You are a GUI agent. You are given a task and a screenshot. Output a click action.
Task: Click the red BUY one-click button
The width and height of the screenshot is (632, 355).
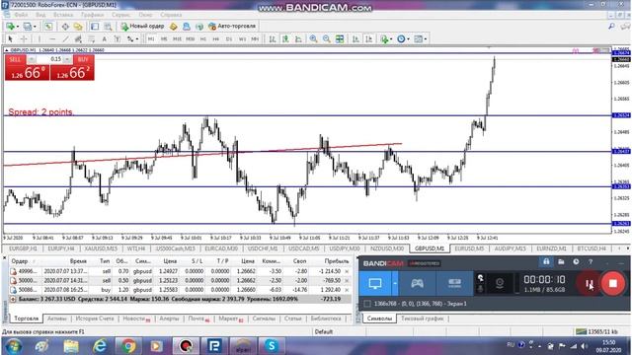[x=83, y=59]
